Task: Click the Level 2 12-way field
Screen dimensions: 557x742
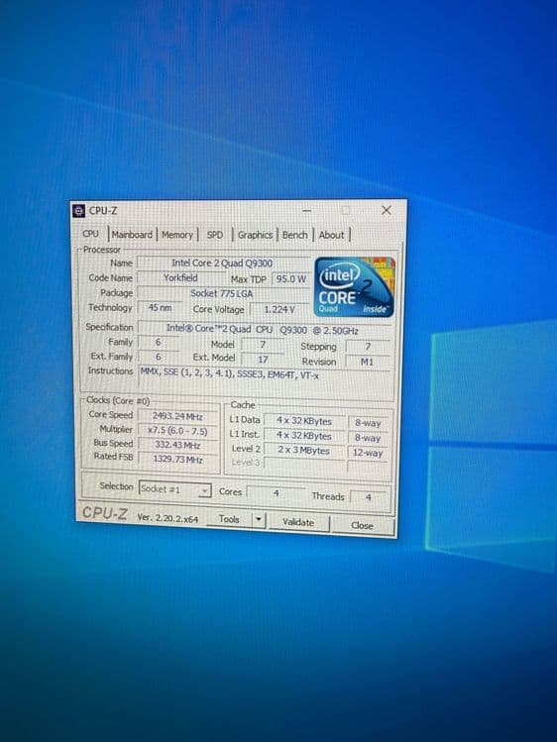Action: (368, 453)
